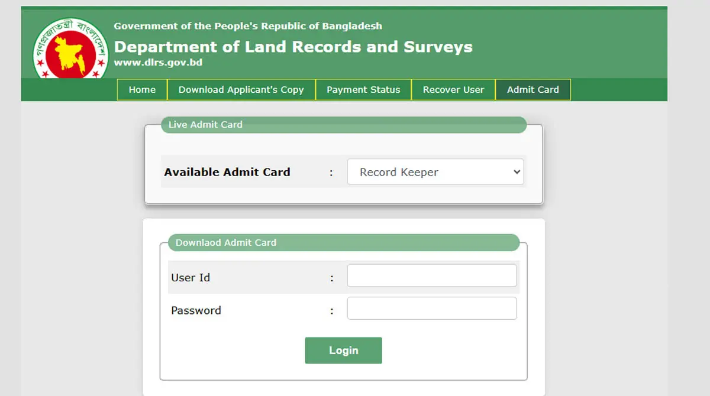This screenshot has width=710, height=396.
Task: Switch to the Home tab
Action: (141, 89)
